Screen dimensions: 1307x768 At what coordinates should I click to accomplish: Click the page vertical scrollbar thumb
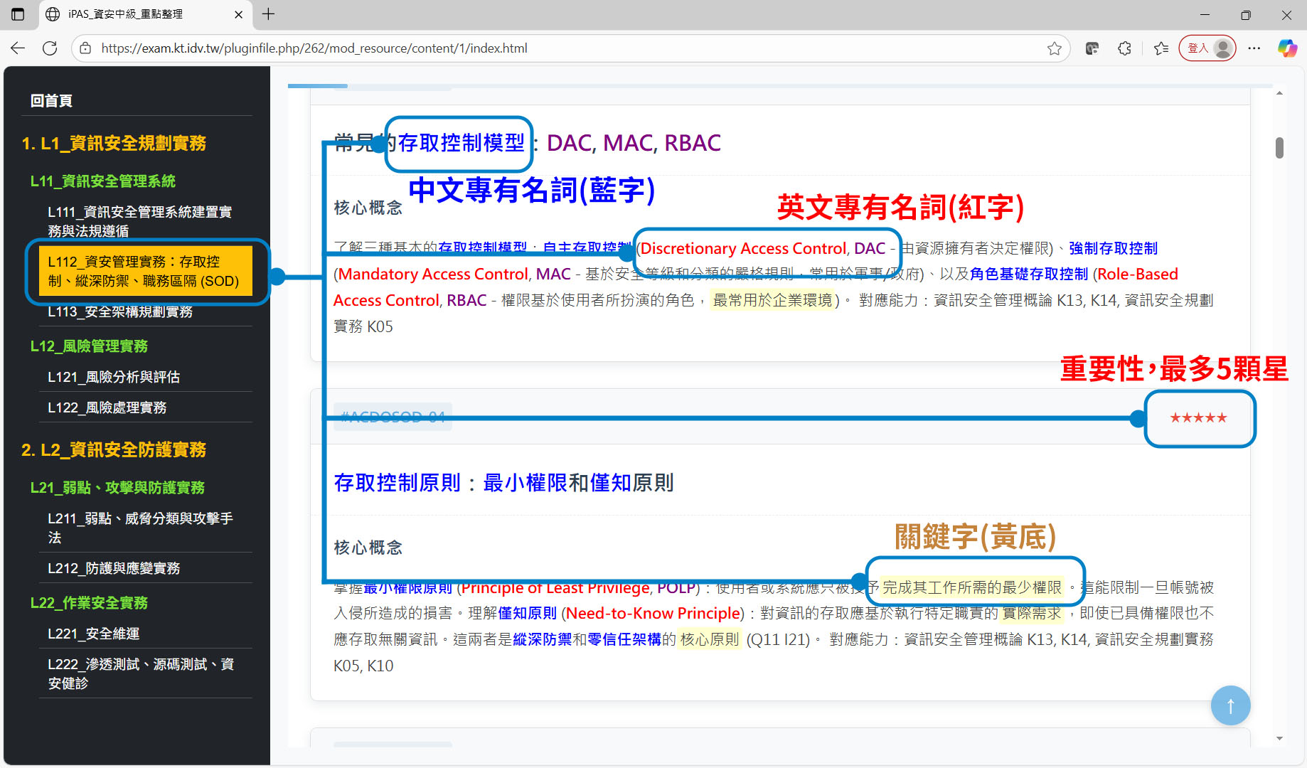[x=1279, y=148]
